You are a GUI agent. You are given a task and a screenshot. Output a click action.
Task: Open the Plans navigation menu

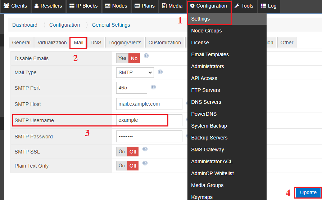tap(145, 6)
